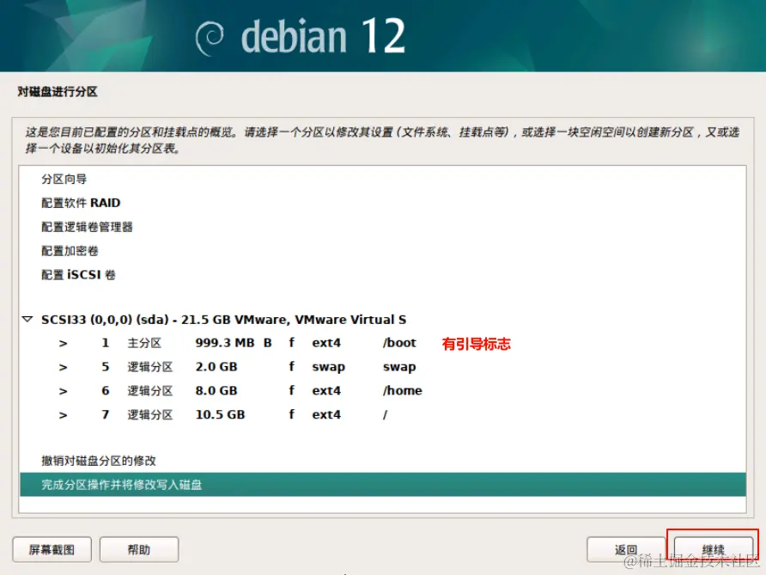This screenshot has width=766, height=575.
Task: Select the 8.0 GB /home partition size
Action: coord(216,391)
